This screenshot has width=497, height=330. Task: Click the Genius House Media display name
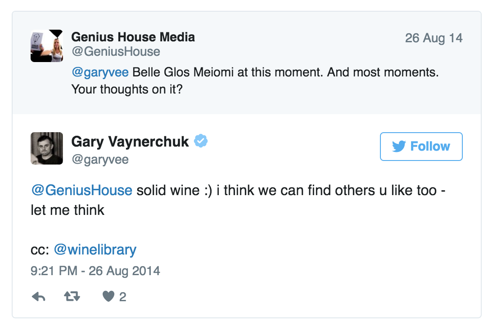tap(133, 37)
